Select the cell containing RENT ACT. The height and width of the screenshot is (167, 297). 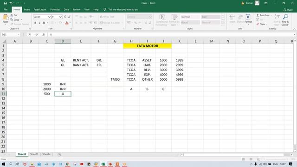(81, 60)
